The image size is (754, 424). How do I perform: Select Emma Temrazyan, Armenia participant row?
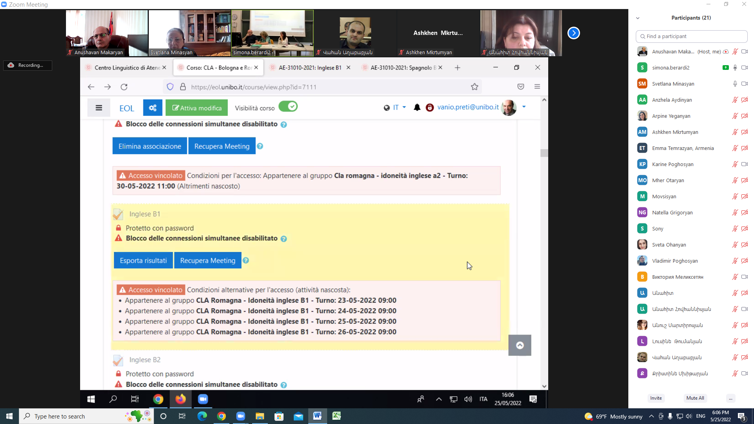pos(692,148)
